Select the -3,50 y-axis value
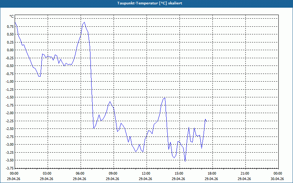 (10, 160)
